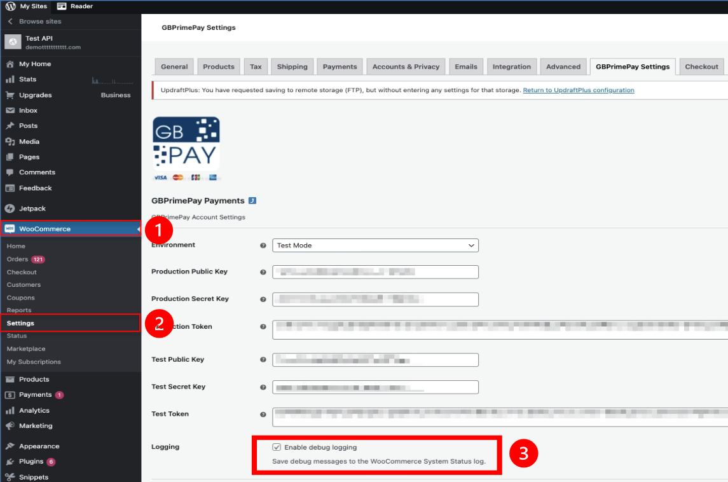Switch to the General tab
Viewport: 728px width, 482px height.
point(174,66)
